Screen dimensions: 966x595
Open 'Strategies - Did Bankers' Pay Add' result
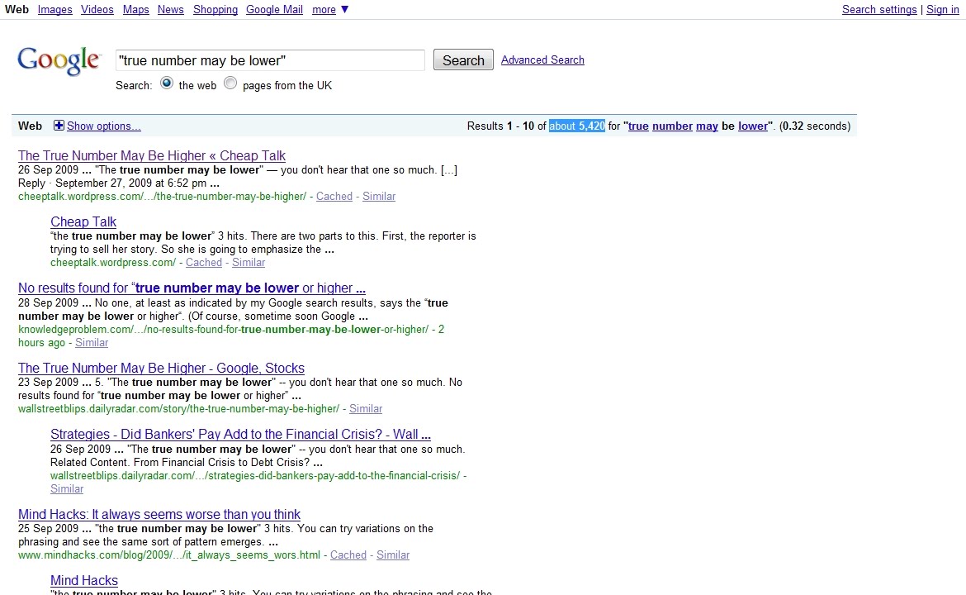click(240, 434)
